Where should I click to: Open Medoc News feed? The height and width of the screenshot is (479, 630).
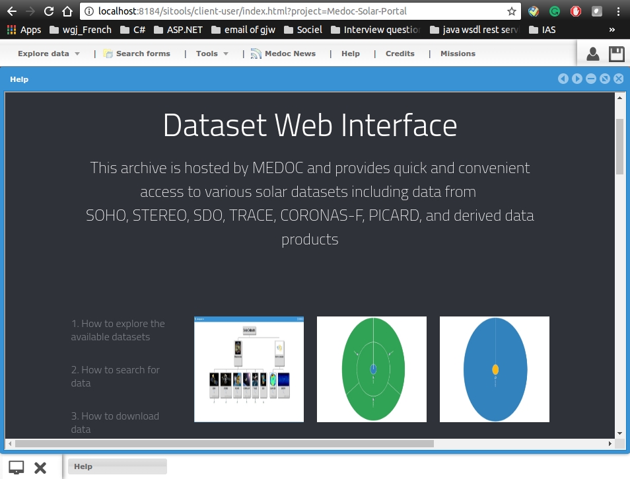click(283, 54)
